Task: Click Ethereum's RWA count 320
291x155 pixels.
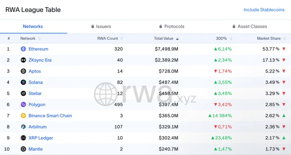Action: (x=119, y=49)
